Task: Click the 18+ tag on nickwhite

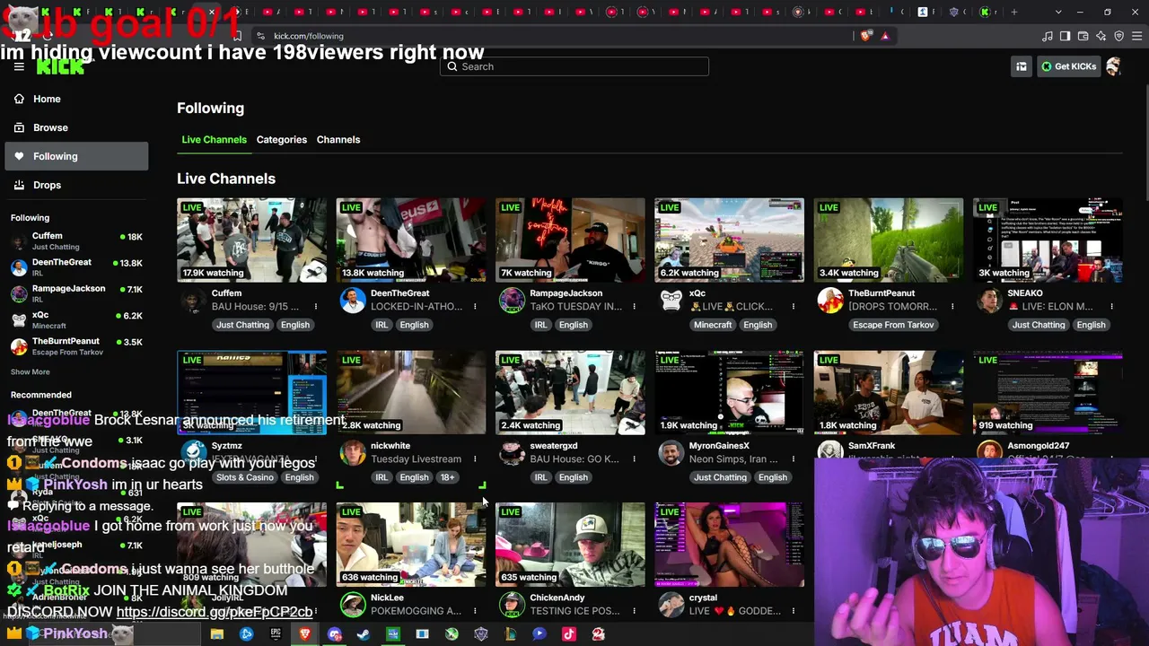Action: [x=447, y=477]
